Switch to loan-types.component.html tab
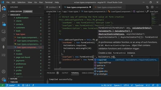Screen dimensions: 161x90 pos(109,7)
